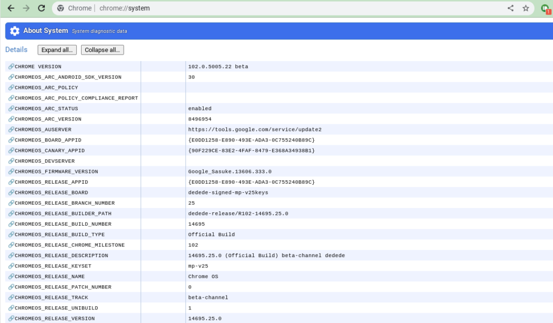The image size is (553, 323).
Task: Open the green extension icon with badge
Action: pos(546,9)
